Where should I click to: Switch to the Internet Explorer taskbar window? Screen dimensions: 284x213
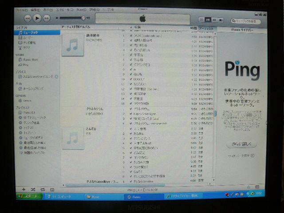tap(183, 196)
